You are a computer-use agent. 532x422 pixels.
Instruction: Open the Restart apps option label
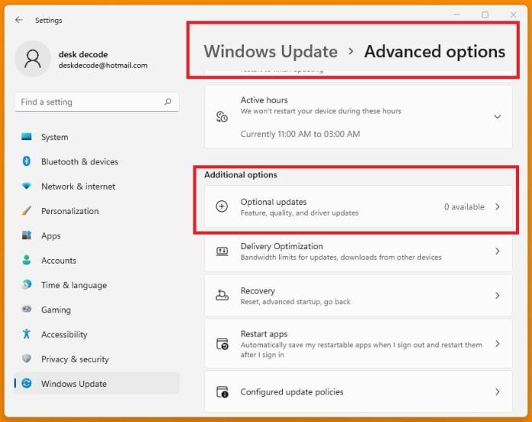[264, 334]
